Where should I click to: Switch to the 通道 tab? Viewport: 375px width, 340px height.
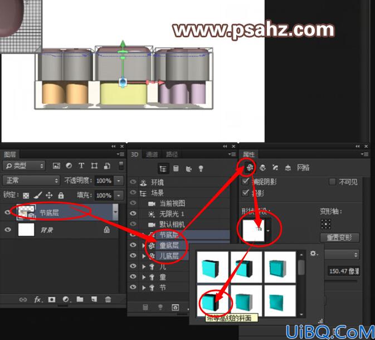pos(152,154)
